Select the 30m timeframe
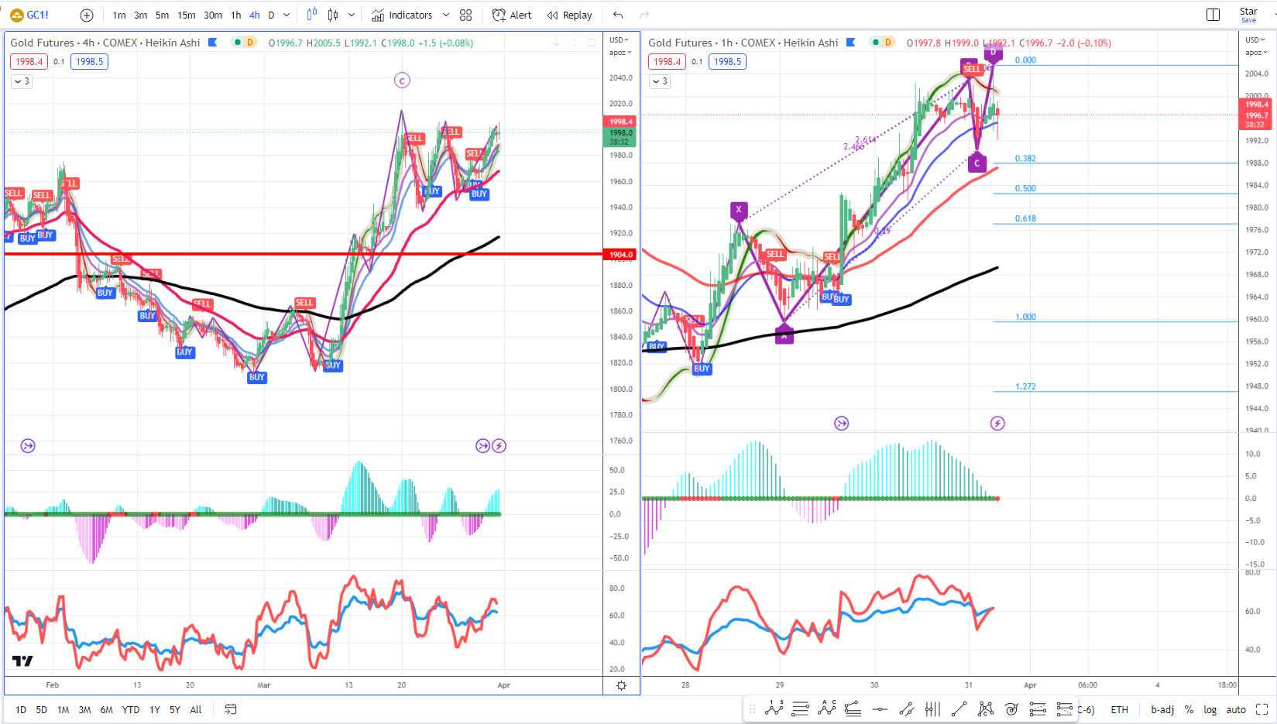This screenshot has width=1277, height=724. pyautogui.click(x=213, y=15)
